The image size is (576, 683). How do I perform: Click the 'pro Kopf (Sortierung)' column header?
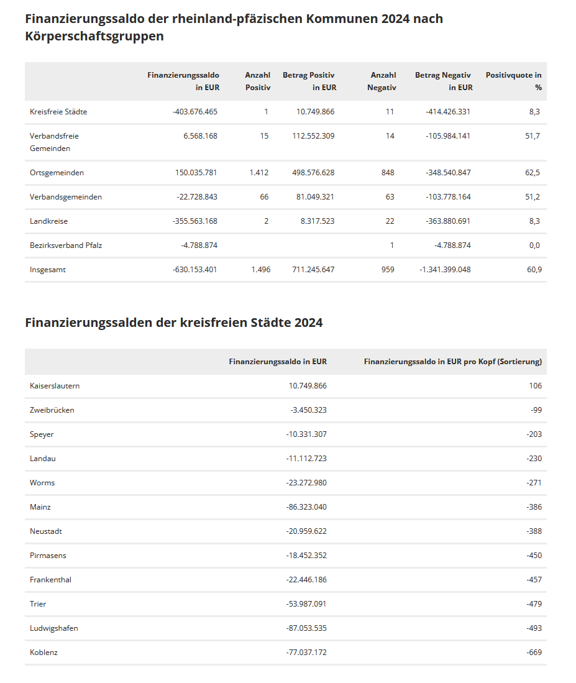452,361
